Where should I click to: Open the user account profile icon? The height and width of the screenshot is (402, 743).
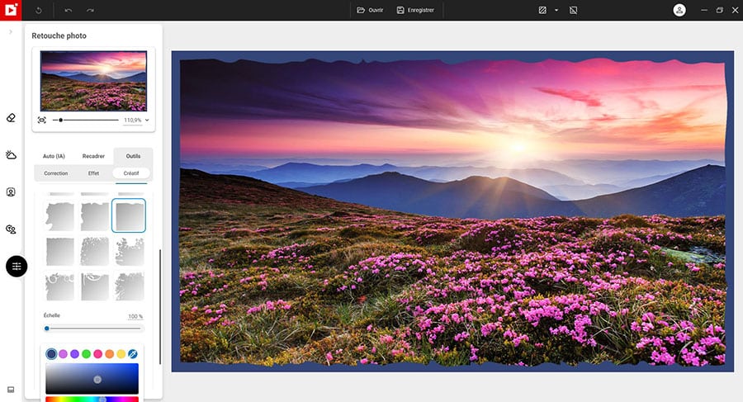tap(679, 10)
